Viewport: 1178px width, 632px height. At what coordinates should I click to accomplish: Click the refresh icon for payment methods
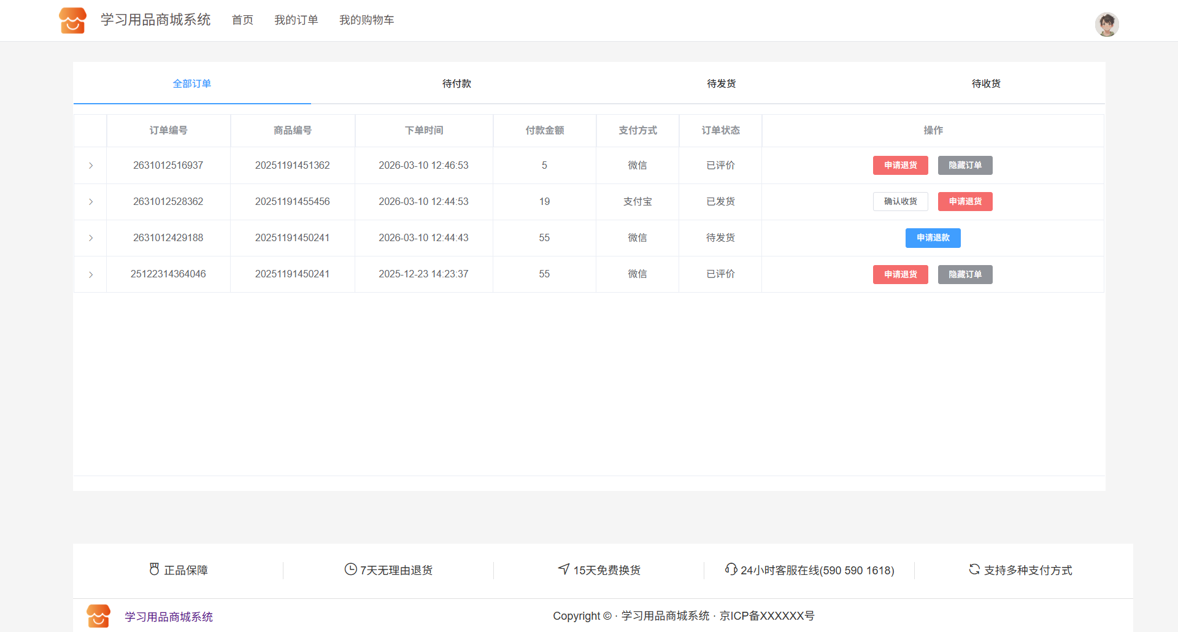click(x=974, y=569)
